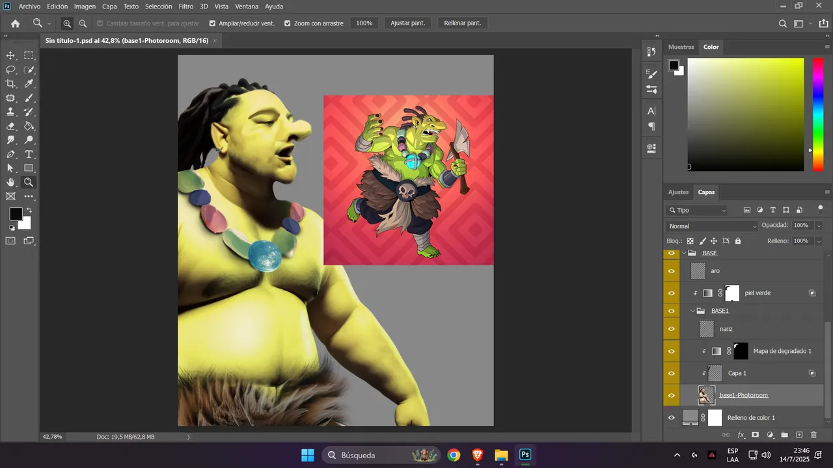This screenshot has height=468, width=833.
Task: Hide the Capa 1 layer
Action: pyautogui.click(x=672, y=373)
